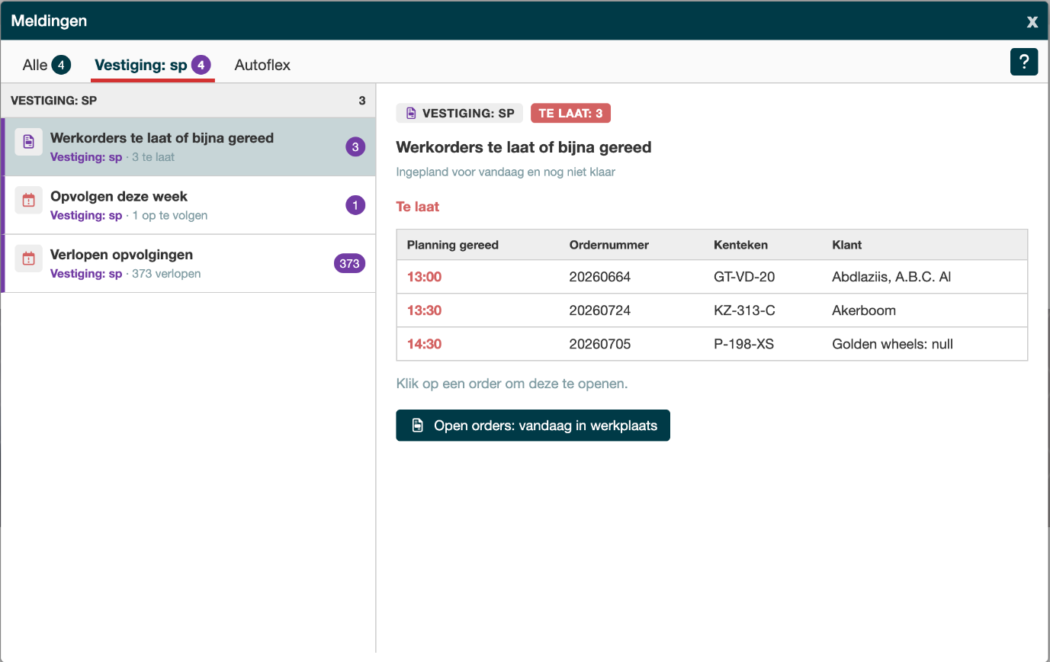Select the Vestiging: sp tab

(153, 65)
